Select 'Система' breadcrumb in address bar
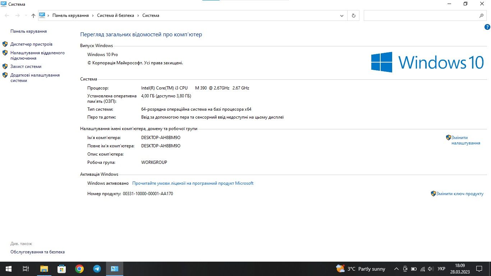 click(151, 15)
